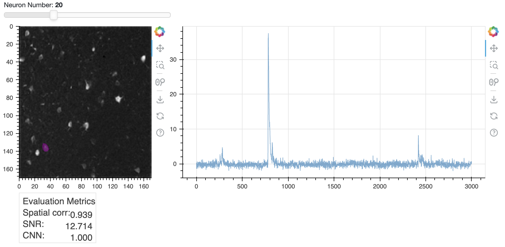Select the Pan tool for the trace plot
This screenshot has height=247, width=505.
tap(494, 48)
